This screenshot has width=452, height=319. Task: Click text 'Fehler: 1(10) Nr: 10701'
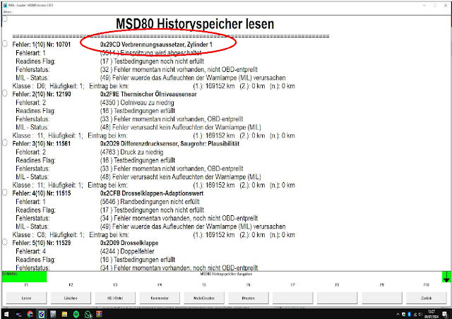[42, 44]
